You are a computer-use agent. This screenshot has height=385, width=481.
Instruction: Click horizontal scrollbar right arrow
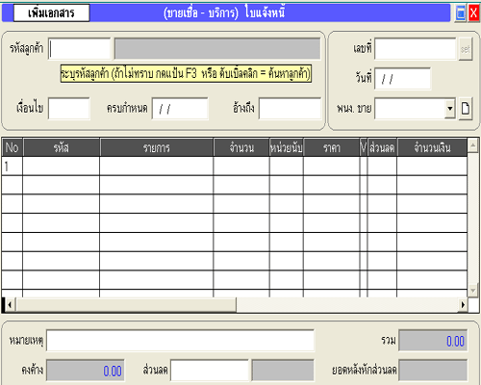[463, 304]
